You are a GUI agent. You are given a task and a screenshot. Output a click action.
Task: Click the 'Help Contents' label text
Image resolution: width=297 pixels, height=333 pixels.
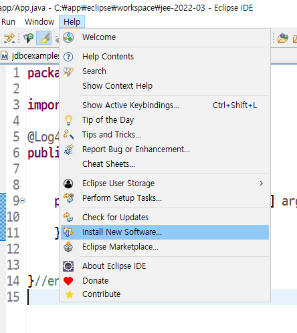(x=108, y=57)
